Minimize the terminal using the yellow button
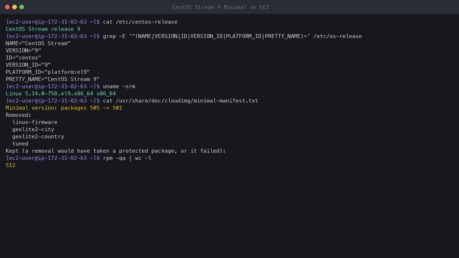459x258 pixels. pyautogui.click(x=14, y=7)
